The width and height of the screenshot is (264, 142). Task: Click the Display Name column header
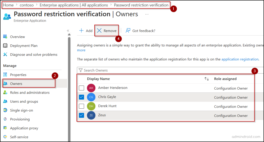98,79
